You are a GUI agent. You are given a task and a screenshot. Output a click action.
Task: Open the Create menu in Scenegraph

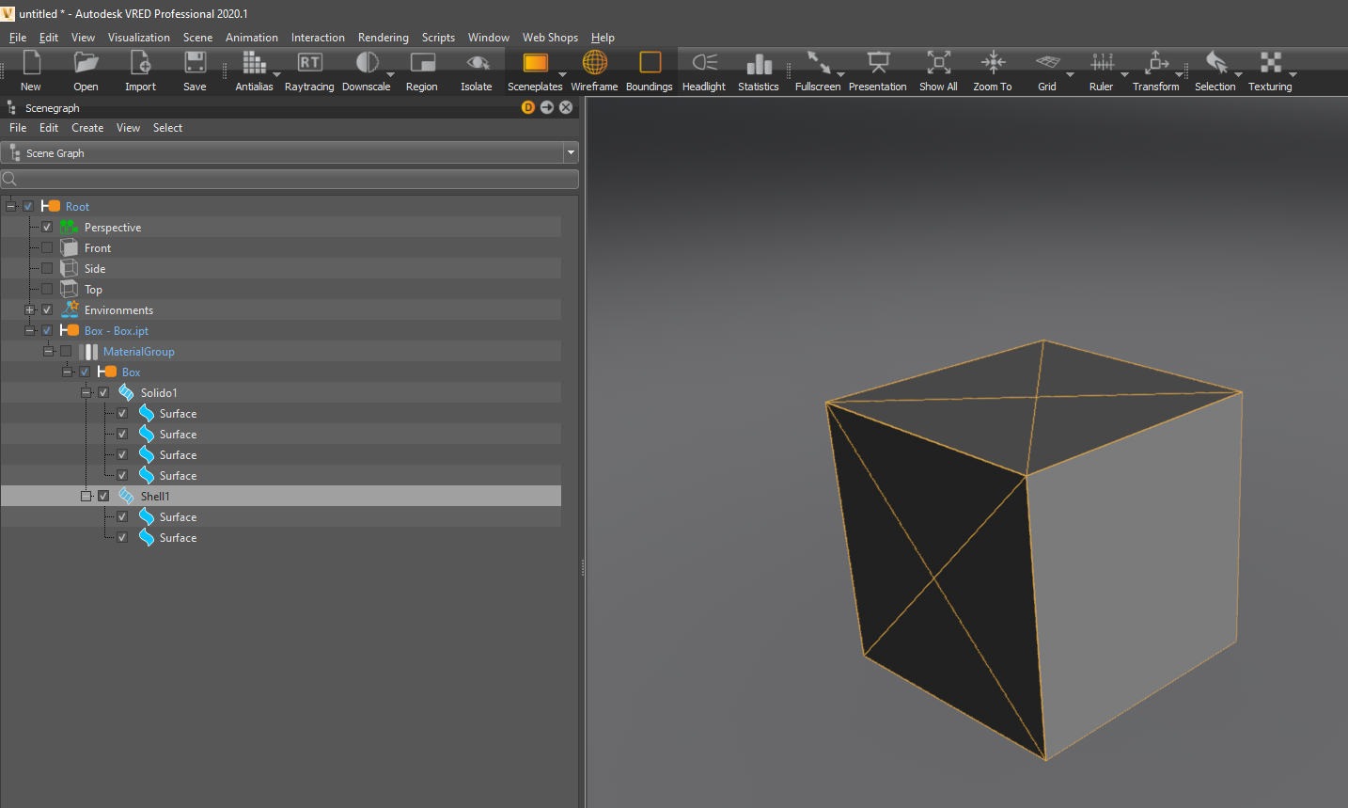87,127
